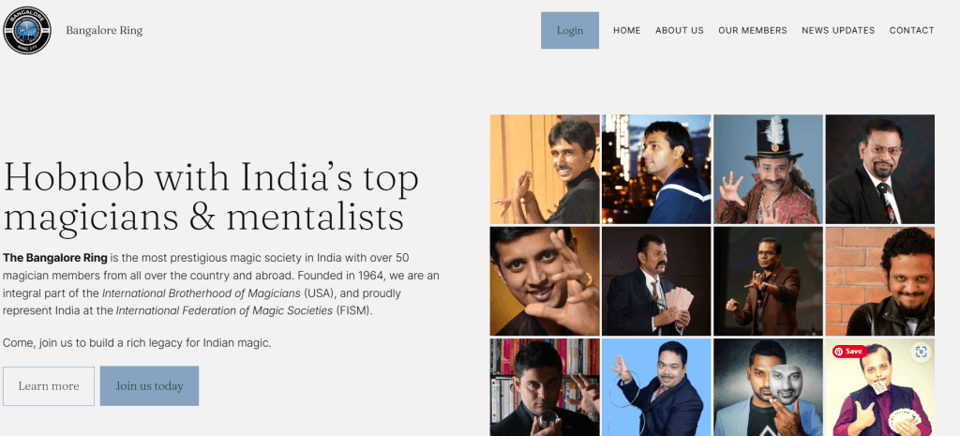The height and width of the screenshot is (436, 960).
Task: Click photo of man in blue striped jacket
Action: tap(655, 169)
